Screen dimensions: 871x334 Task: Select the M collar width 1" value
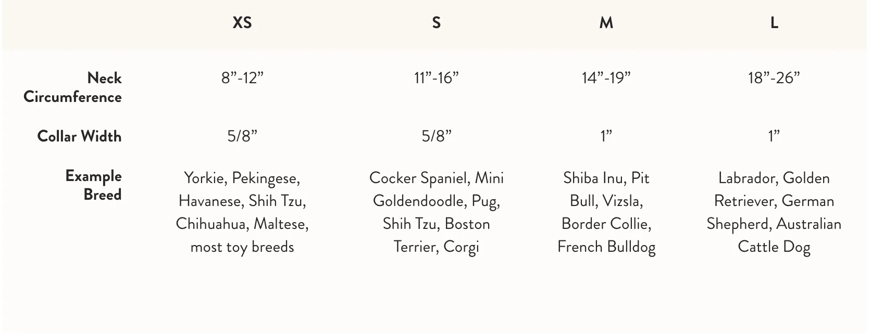click(606, 136)
